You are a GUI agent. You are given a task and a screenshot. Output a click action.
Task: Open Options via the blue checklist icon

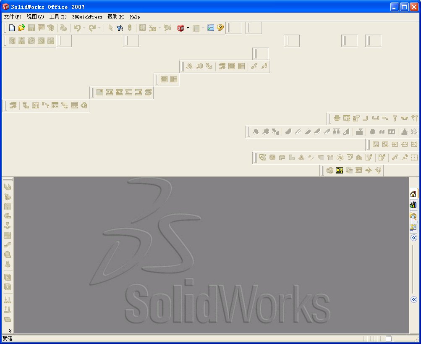pyautogui.click(x=211, y=28)
